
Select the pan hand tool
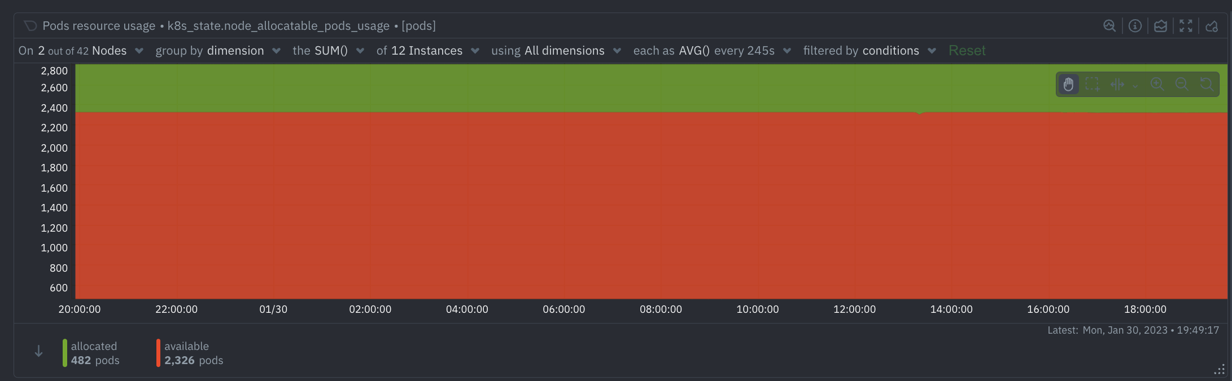(x=1068, y=85)
